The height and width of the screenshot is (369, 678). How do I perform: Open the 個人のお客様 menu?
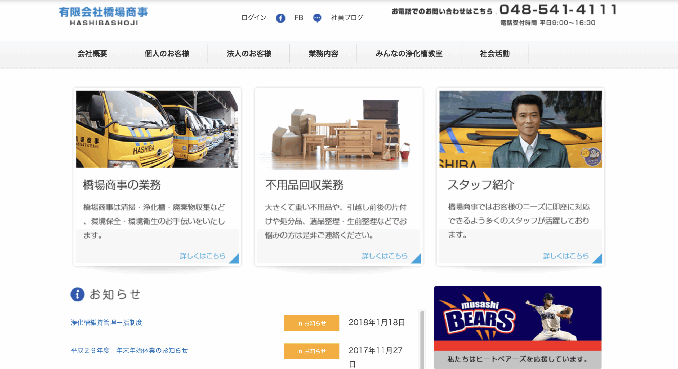coord(167,54)
